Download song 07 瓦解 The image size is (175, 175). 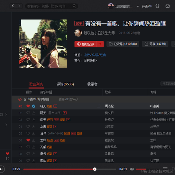34,147
